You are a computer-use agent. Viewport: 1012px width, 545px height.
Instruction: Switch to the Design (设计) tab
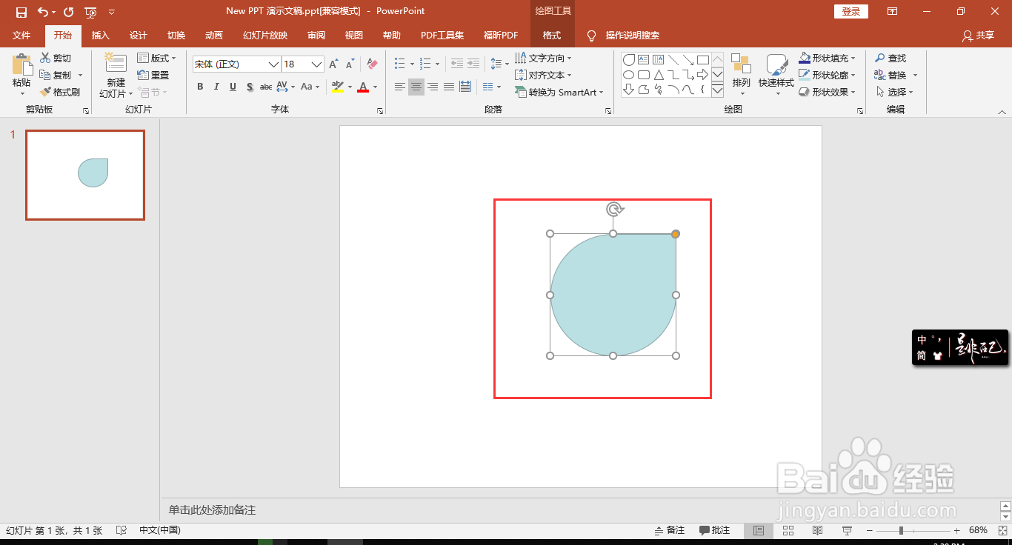tap(139, 36)
